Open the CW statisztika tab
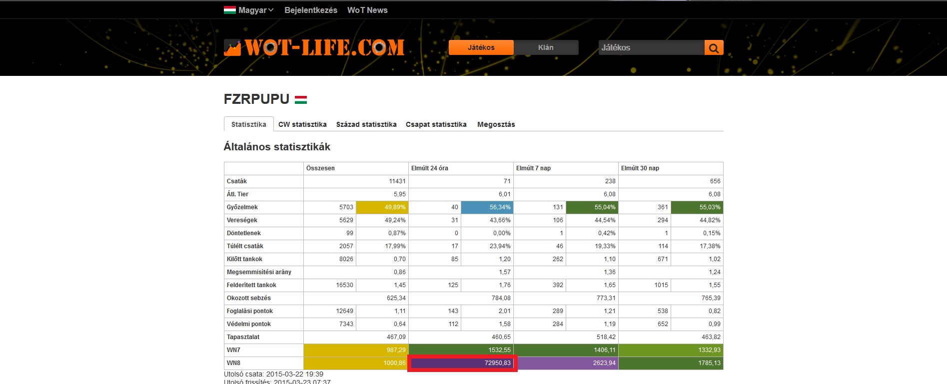This screenshot has height=384, width=947. [x=302, y=124]
